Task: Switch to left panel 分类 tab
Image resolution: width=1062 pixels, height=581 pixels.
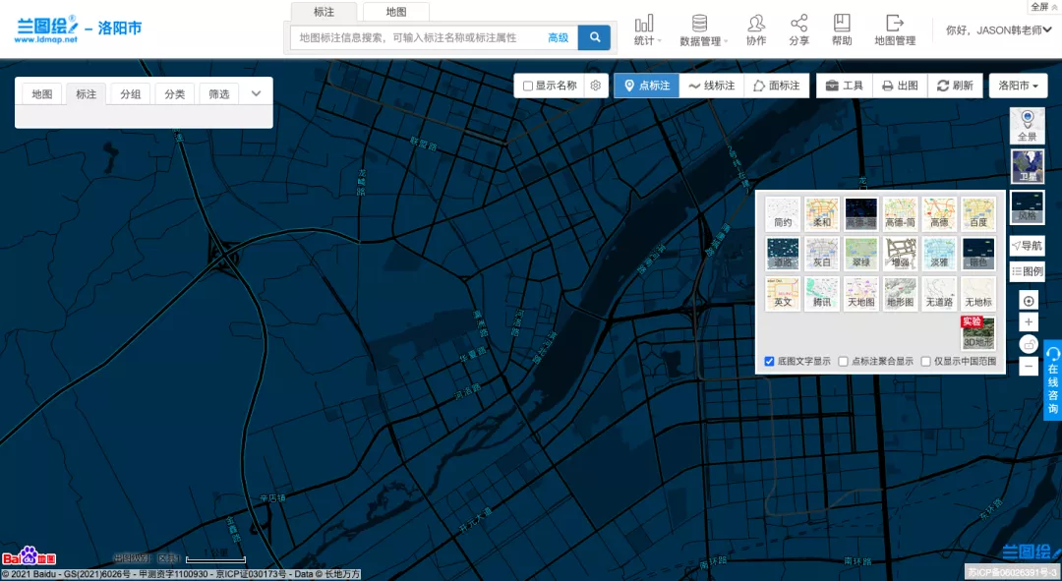Action: click(175, 94)
